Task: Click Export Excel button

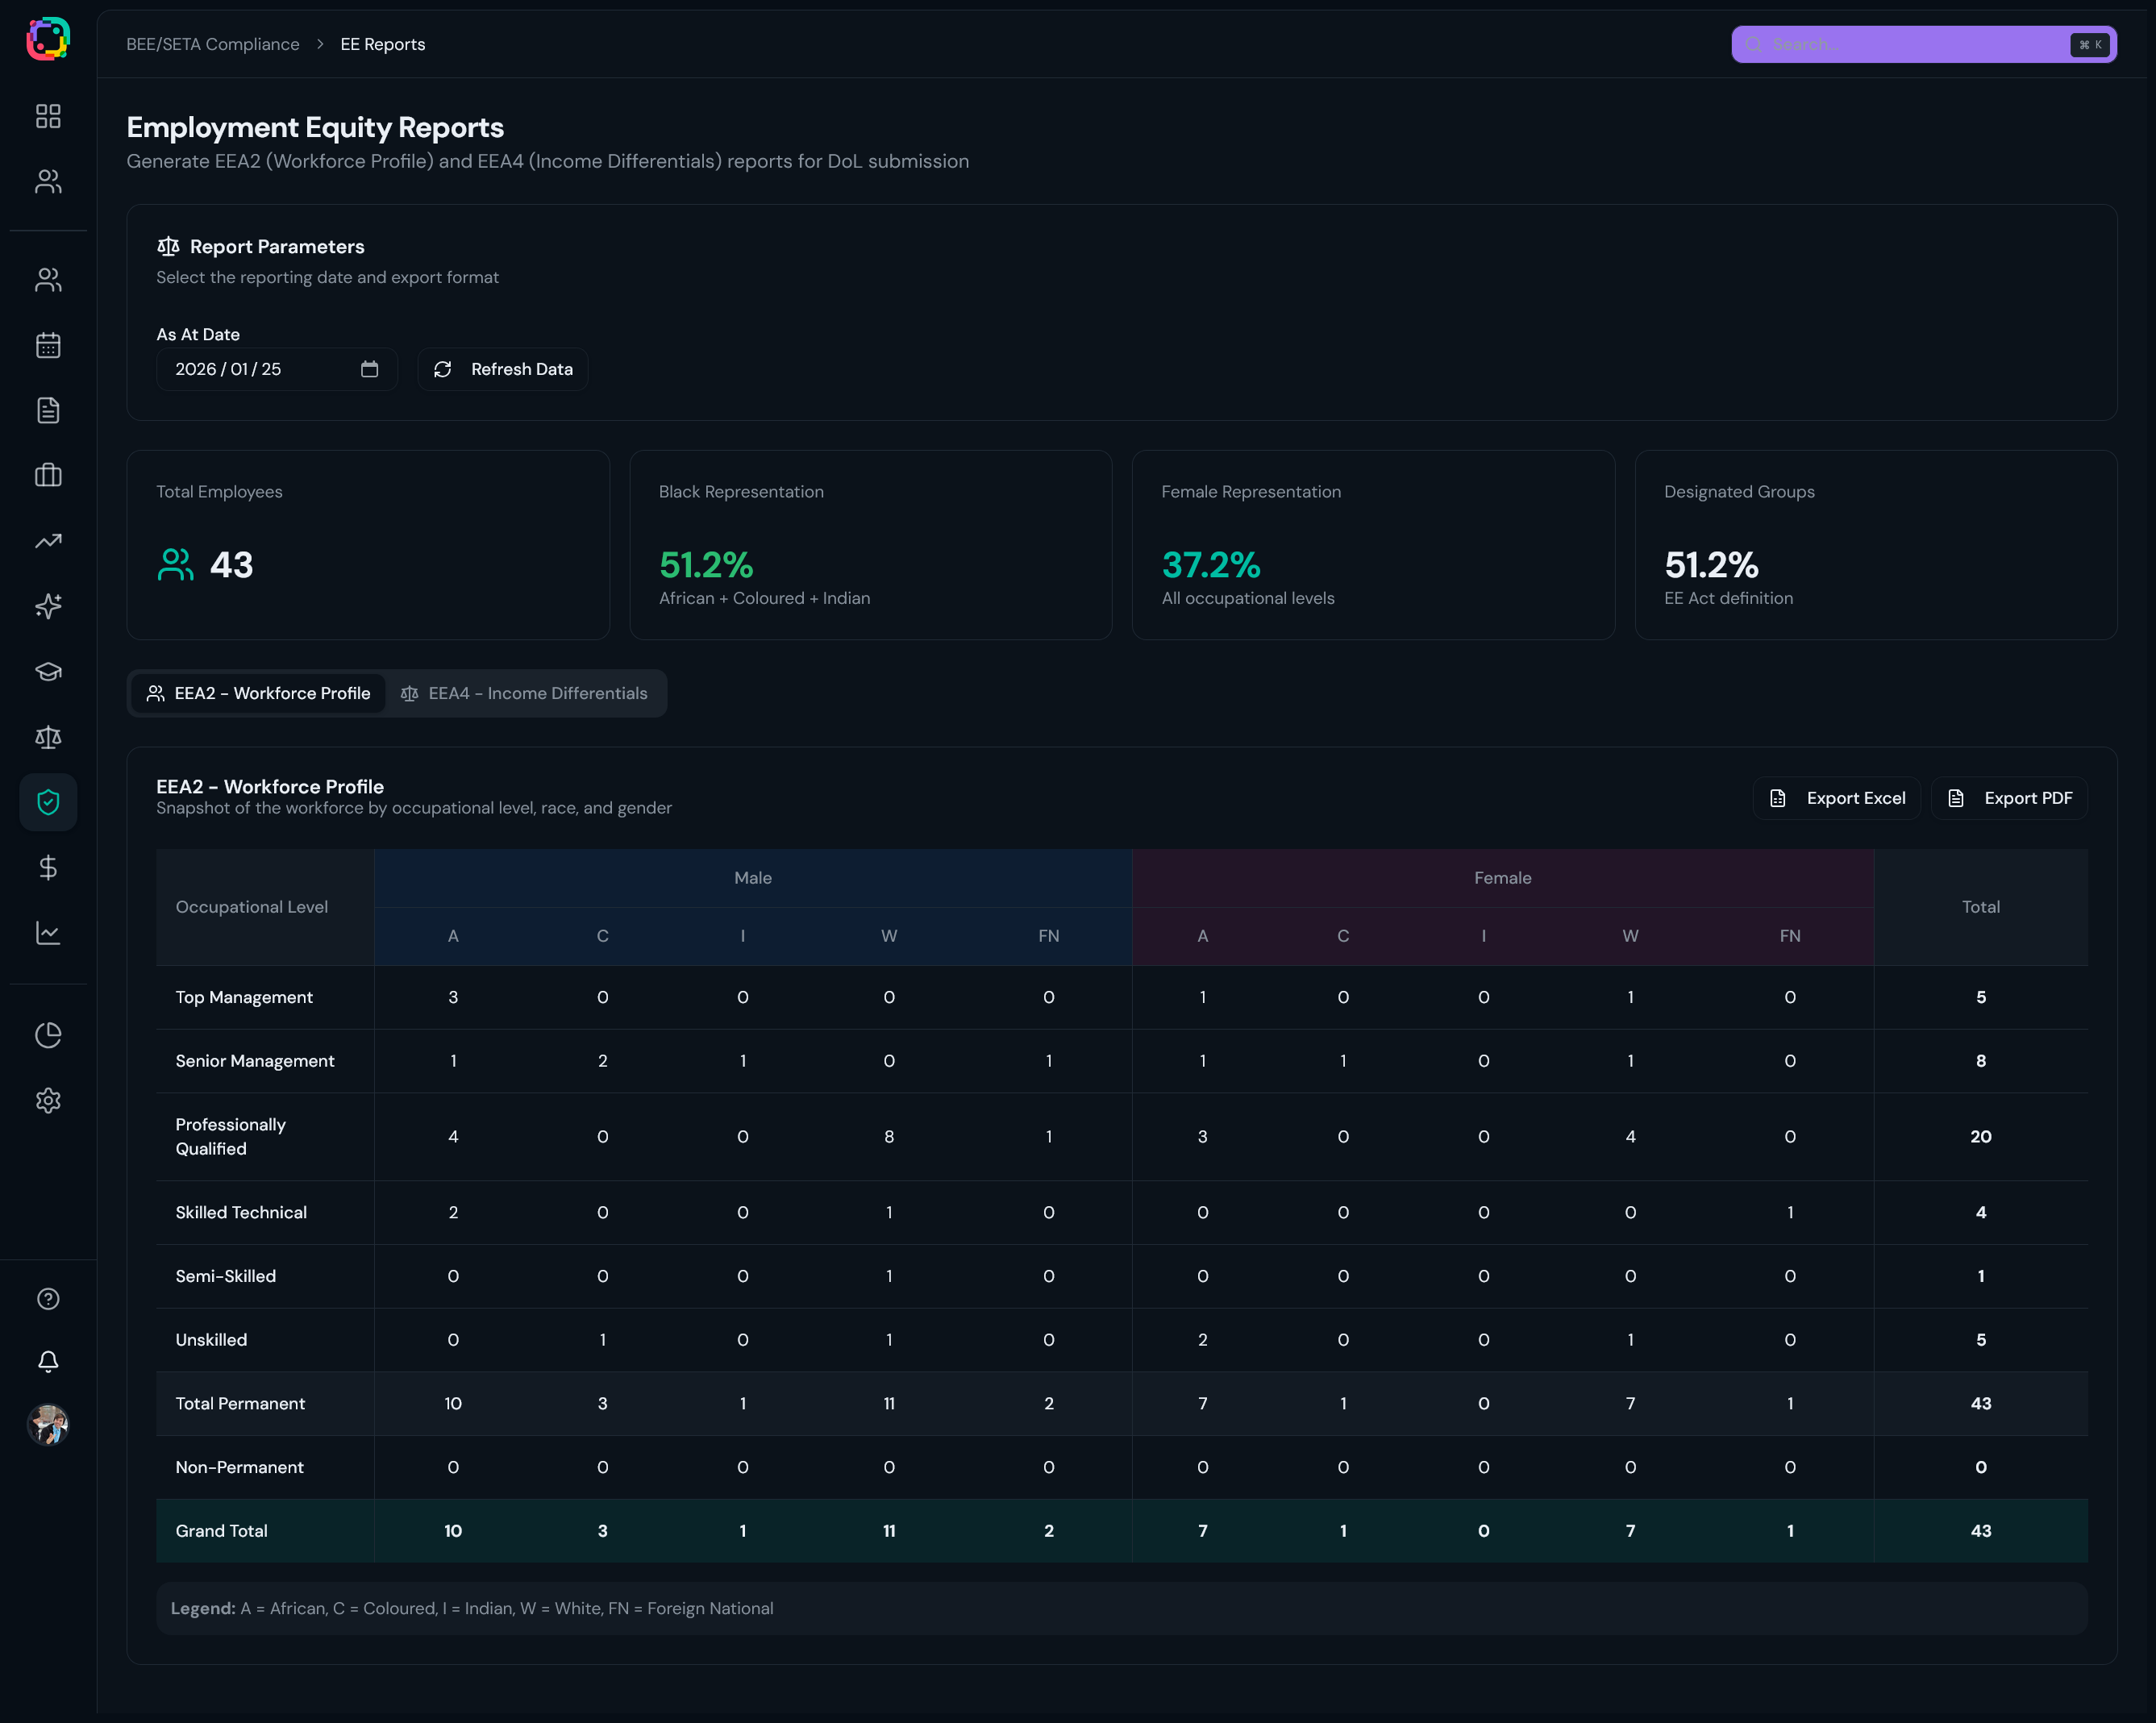Action: pyautogui.click(x=1836, y=798)
